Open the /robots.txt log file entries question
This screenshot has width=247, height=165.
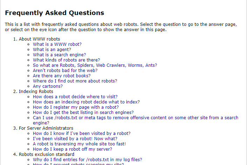click(87, 160)
